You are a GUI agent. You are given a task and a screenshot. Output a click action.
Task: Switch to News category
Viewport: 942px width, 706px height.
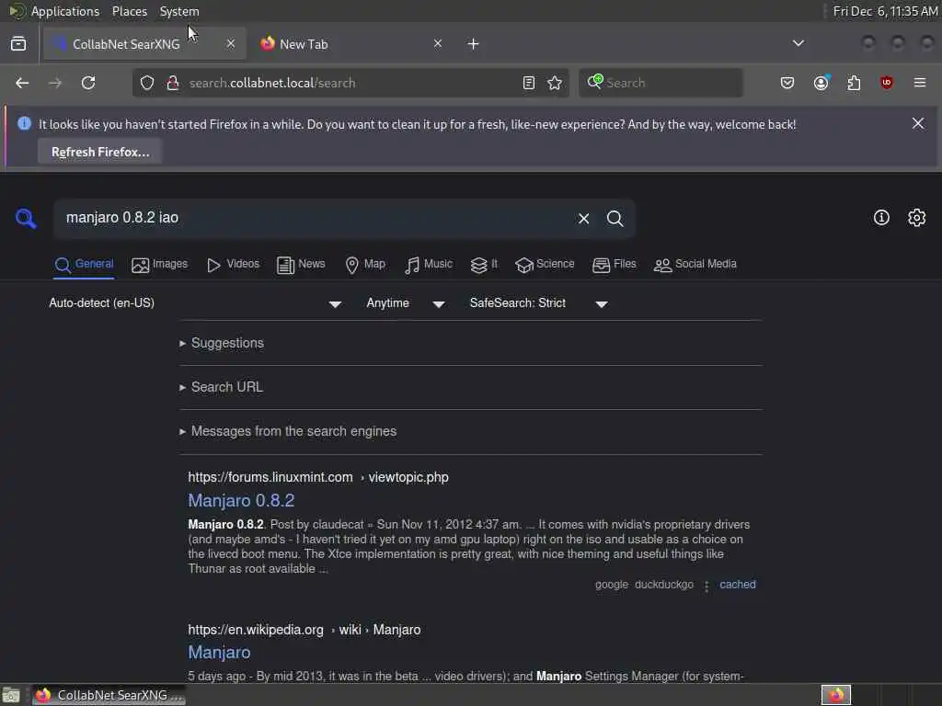301,265
